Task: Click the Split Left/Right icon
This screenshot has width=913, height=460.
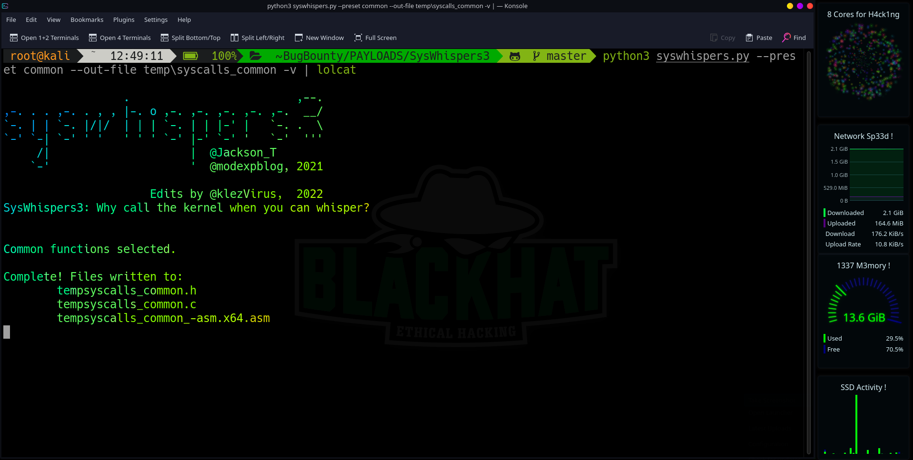Action: pyautogui.click(x=235, y=38)
